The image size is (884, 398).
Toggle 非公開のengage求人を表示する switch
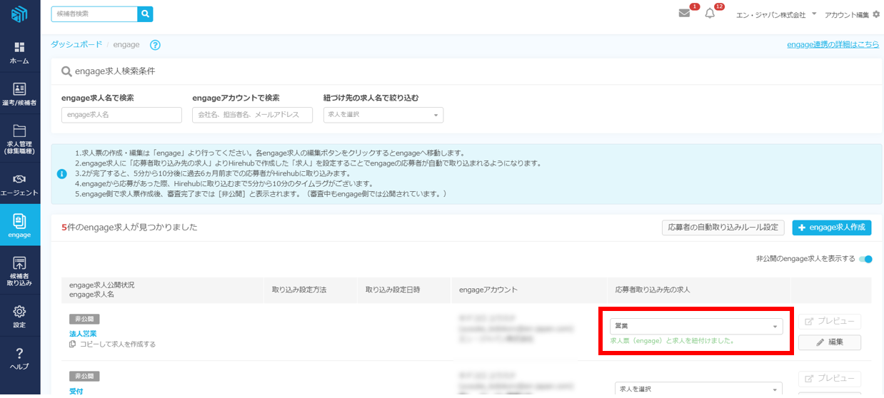coord(866,259)
